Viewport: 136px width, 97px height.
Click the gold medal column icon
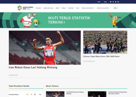[27, 94]
